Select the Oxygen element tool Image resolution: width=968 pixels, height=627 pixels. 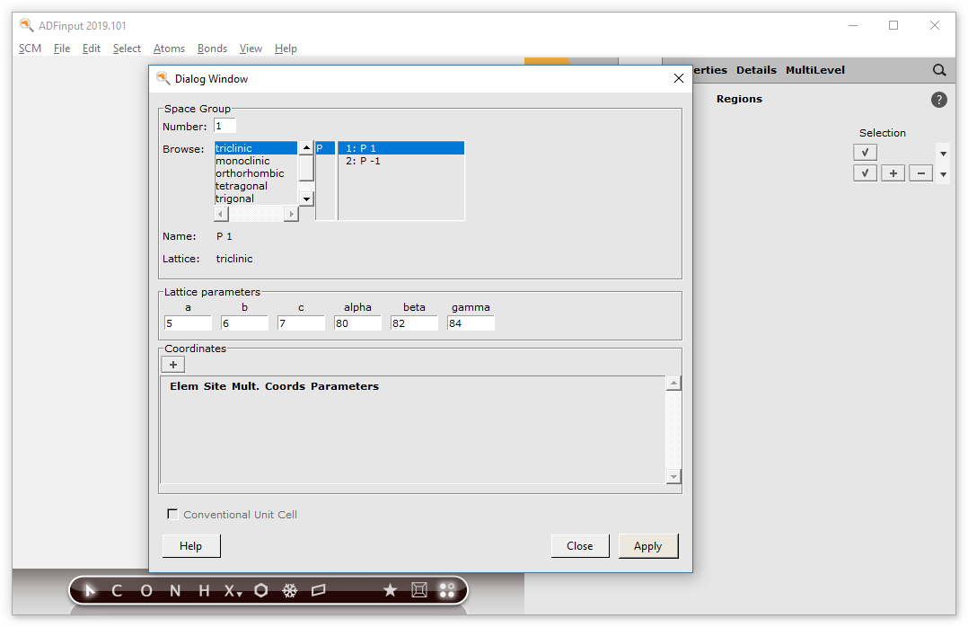pos(146,590)
